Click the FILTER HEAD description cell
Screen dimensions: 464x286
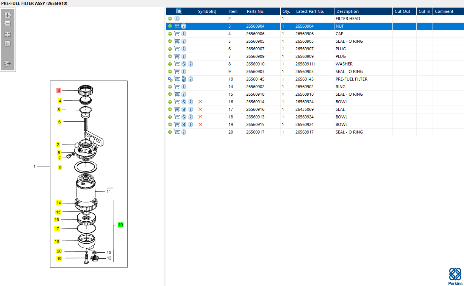[363, 19]
